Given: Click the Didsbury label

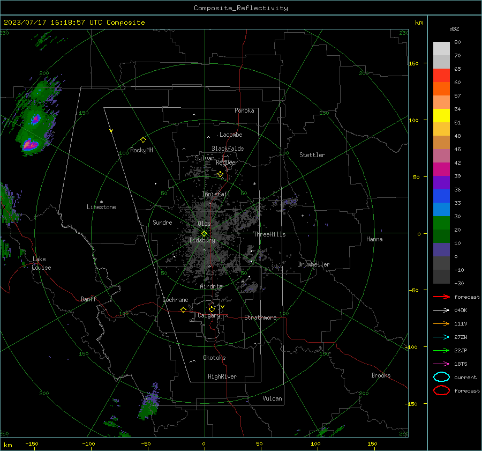Looking at the screenshot, I should pos(202,240).
